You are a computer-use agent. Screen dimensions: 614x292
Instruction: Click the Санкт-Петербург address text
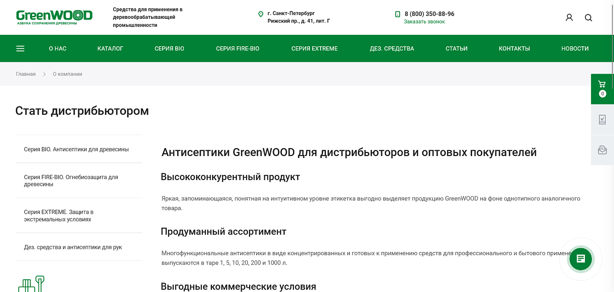[x=299, y=17]
